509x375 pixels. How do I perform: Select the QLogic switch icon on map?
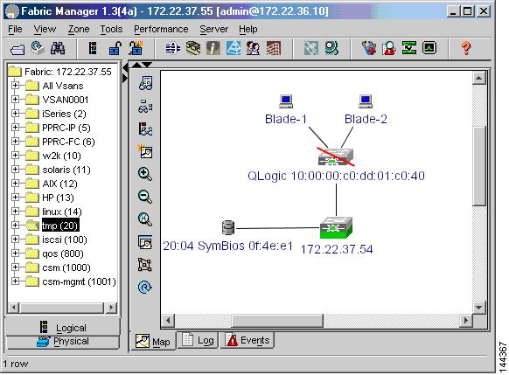pyautogui.click(x=336, y=157)
